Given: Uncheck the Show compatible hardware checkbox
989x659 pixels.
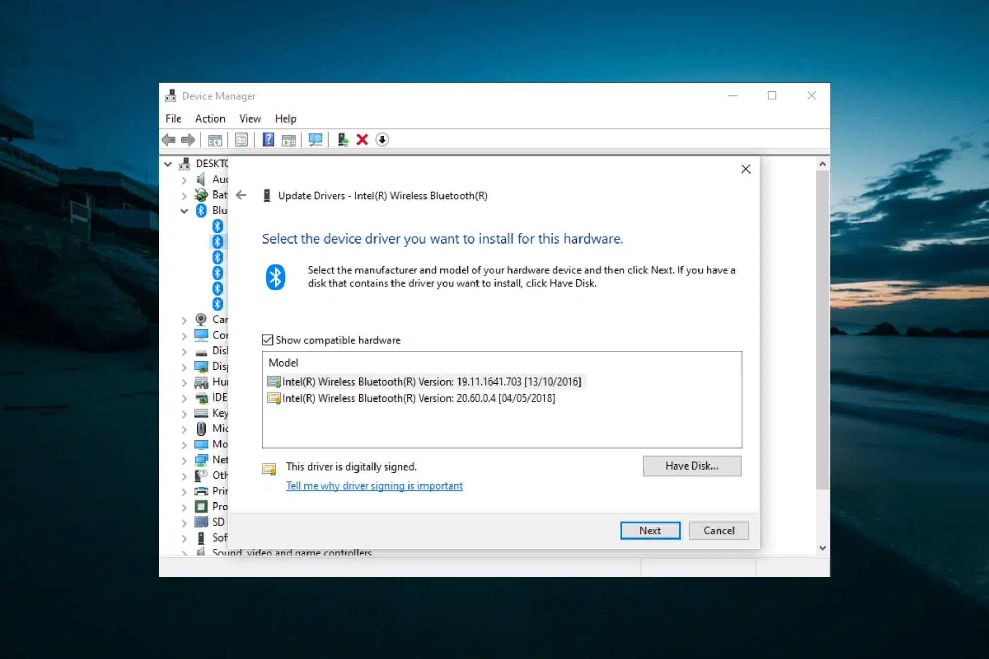Looking at the screenshot, I should [x=268, y=340].
